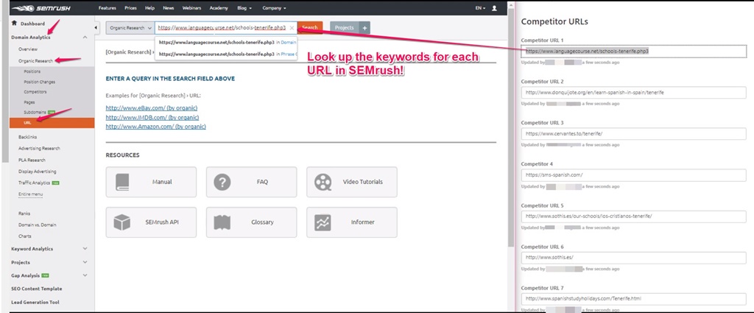754x313 pixels.
Task: Click the orange Search button
Action: [310, 28]
